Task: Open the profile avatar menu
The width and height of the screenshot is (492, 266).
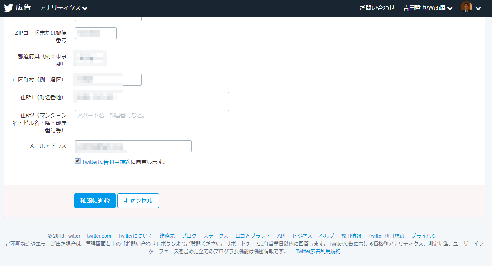Action: 471,8
